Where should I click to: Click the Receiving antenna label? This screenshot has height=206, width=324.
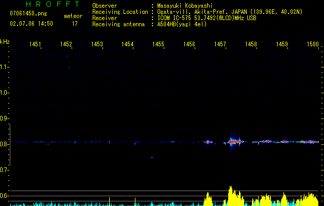[x=118, y=24]
